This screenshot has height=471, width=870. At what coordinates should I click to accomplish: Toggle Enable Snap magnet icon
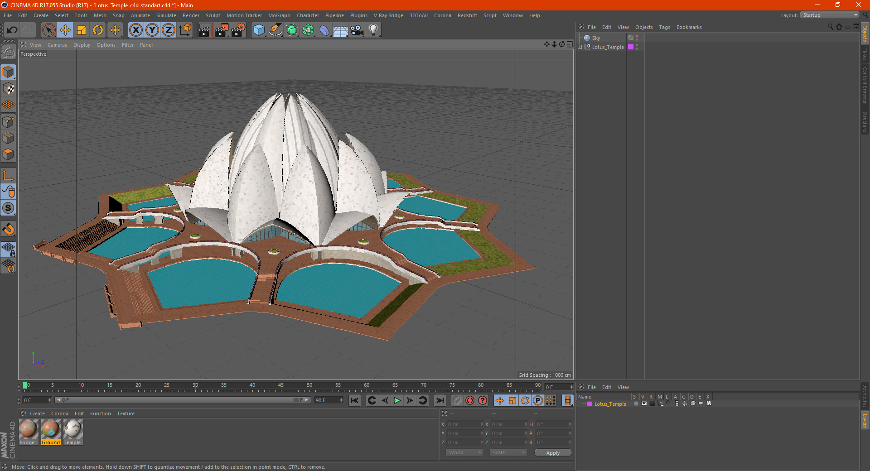click(x=8, y=229)
